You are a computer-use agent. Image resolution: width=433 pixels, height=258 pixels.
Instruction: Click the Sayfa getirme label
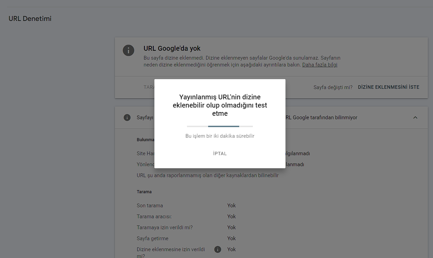152,238
